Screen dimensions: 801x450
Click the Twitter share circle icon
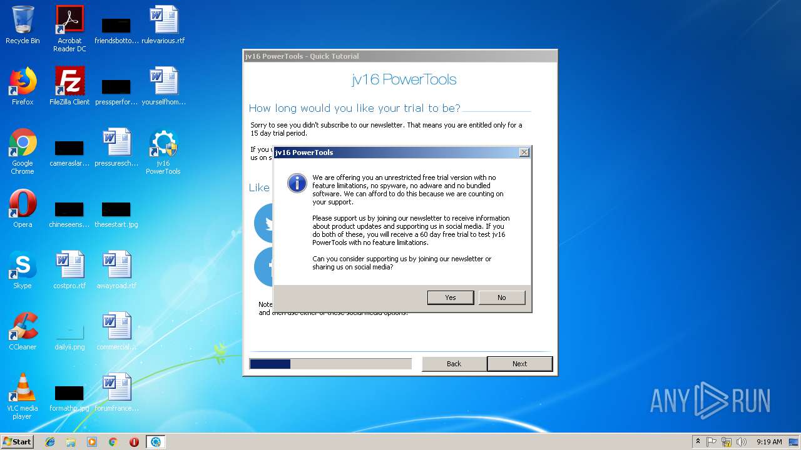pos(264,222)
